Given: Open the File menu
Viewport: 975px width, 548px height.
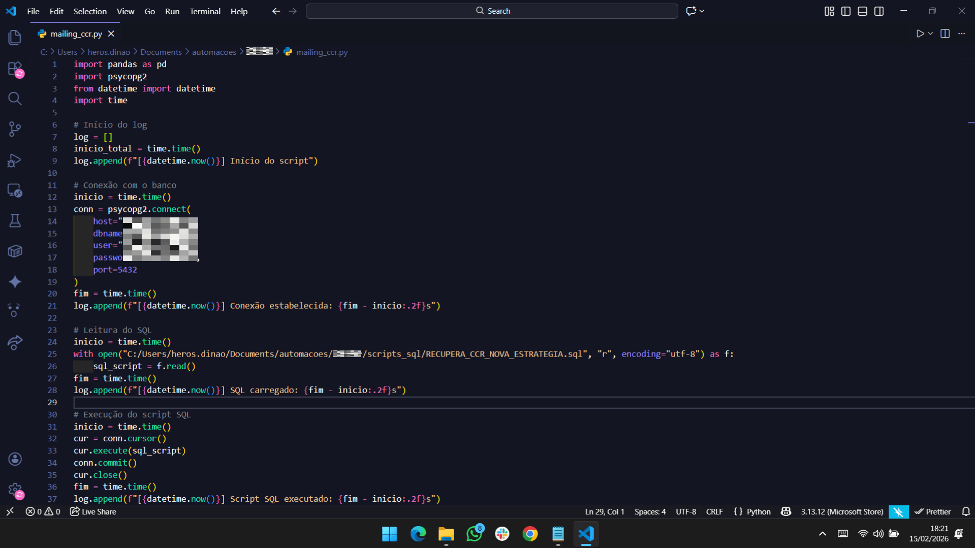Looking at the screenshot, I should [x=33, y=11].
